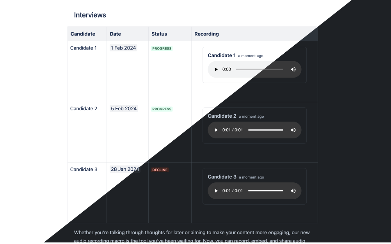Click the 0:00 time in Candidate 1 player
391x244 pixels.
pos(227,69)
